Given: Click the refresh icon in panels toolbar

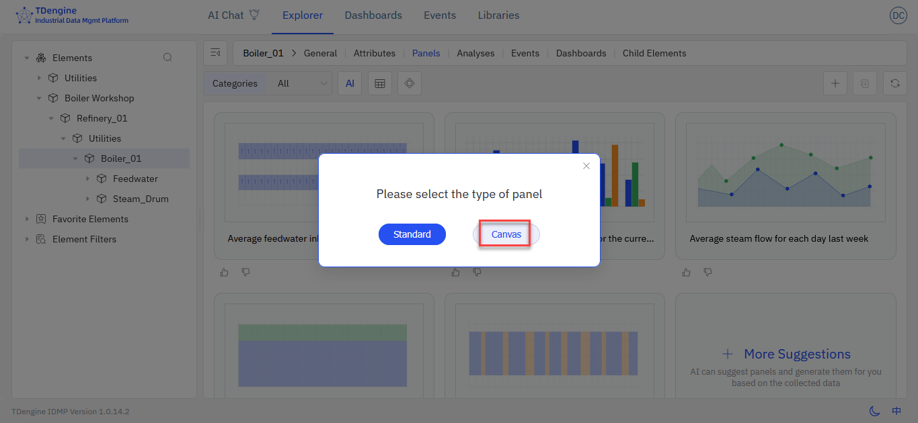Looking at the screenshot, I should click(894, 83).
